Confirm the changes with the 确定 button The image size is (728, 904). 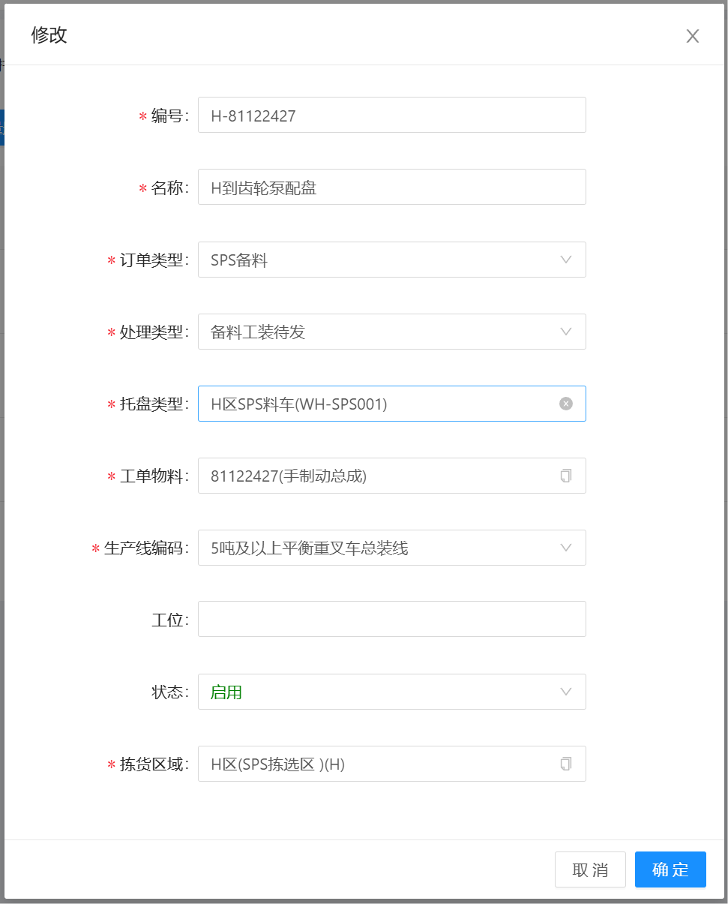pos(670,869)
